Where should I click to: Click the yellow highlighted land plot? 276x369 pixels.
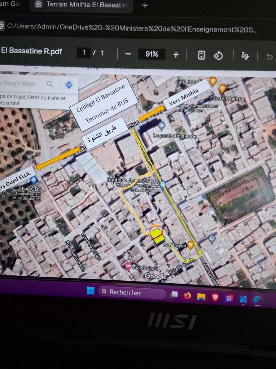coord(157,236)
